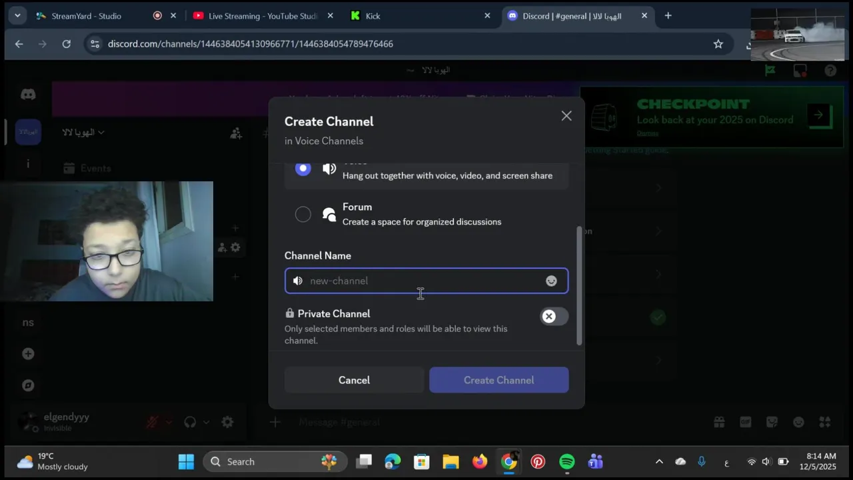Screen dimensions: 853x480
Task: Open the sticker picker
Action: (x=772, y=422)
